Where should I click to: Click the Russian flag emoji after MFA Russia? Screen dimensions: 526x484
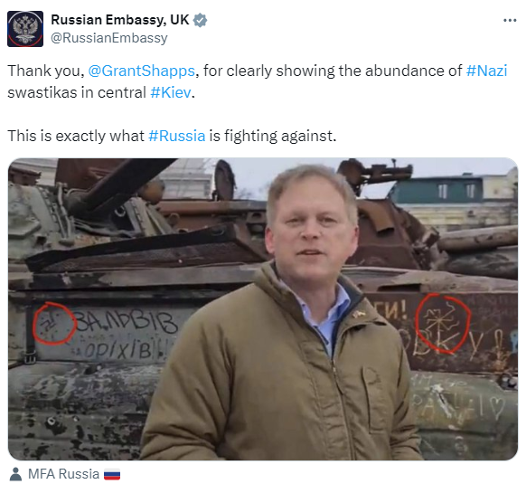(x=112, y=475)
